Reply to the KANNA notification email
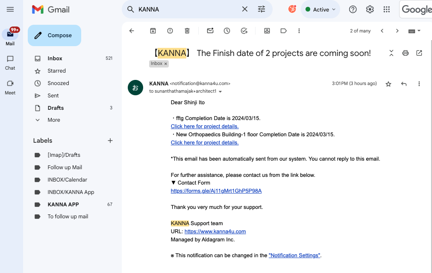Image resolution: width=432 pixels, height=273 pixels. pos(403,84)
